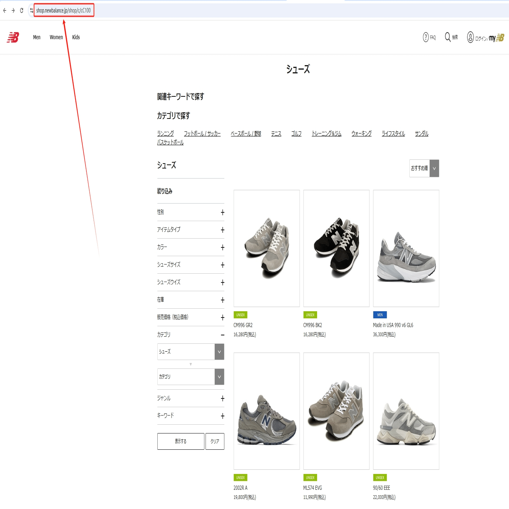Open the トレーニング&ジム category link
Screen dimensions: 509x509
click(x=327, y=134)
